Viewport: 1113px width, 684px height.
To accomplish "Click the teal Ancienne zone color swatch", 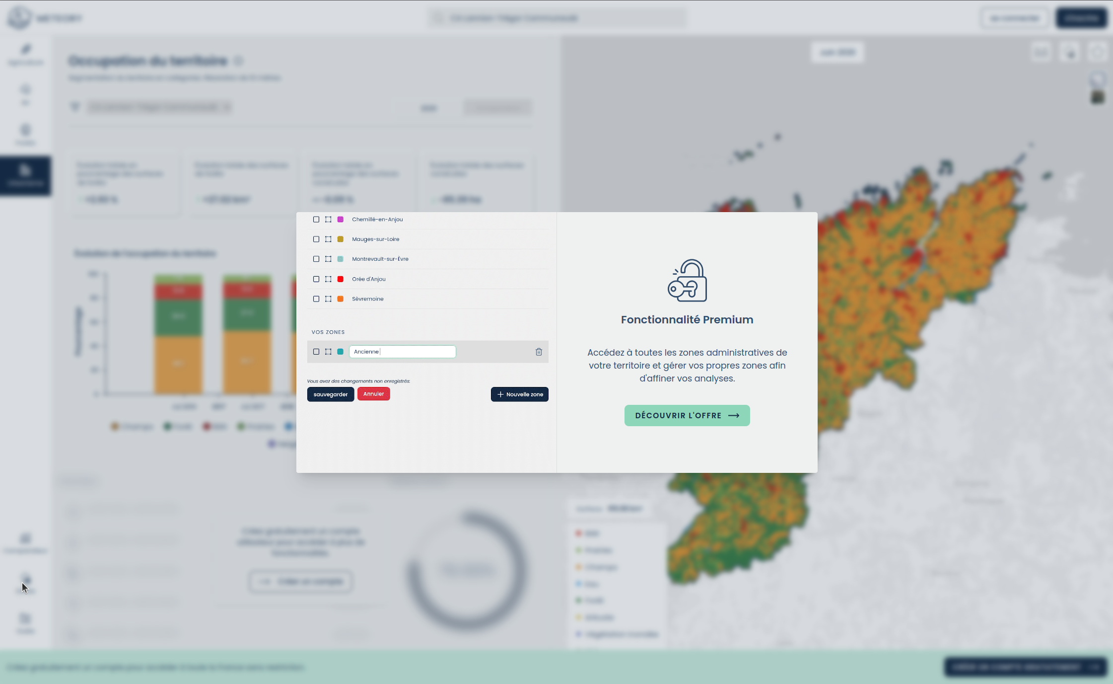I will coord(341,352).
